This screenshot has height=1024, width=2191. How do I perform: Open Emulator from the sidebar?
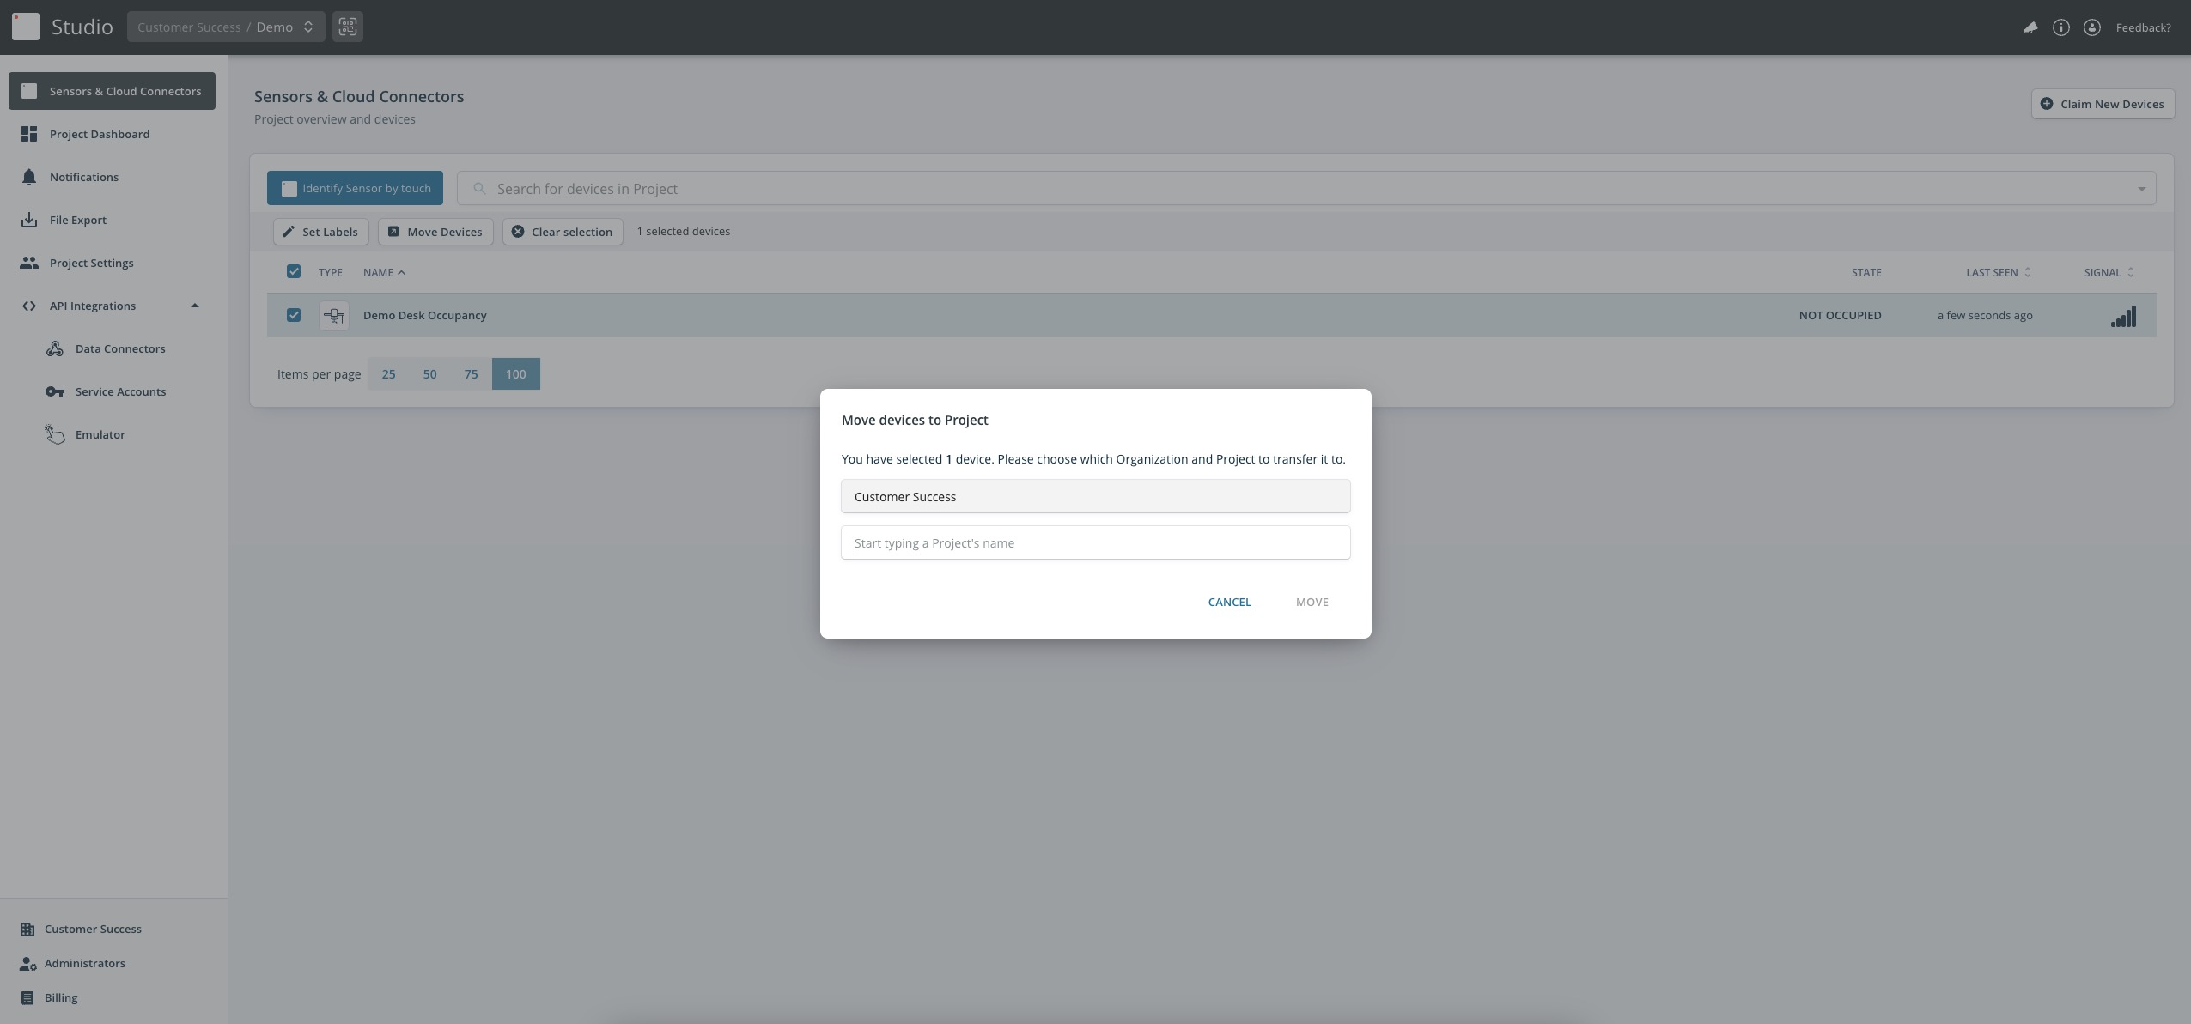[x=100, y=434]
